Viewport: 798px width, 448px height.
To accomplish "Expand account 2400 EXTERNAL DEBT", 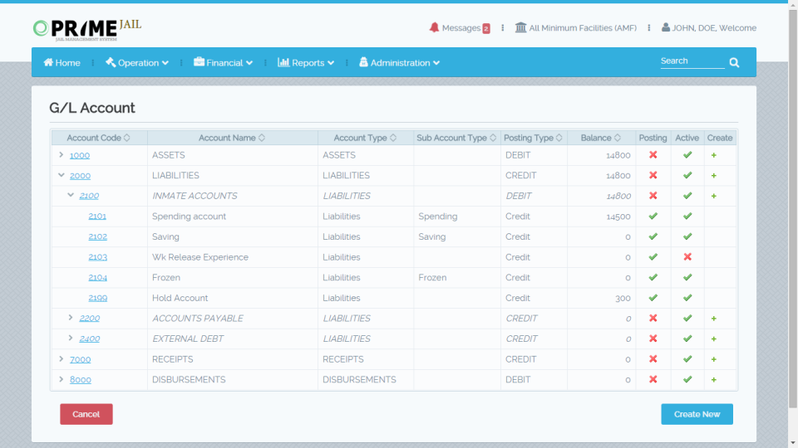I will coord(71,338).
